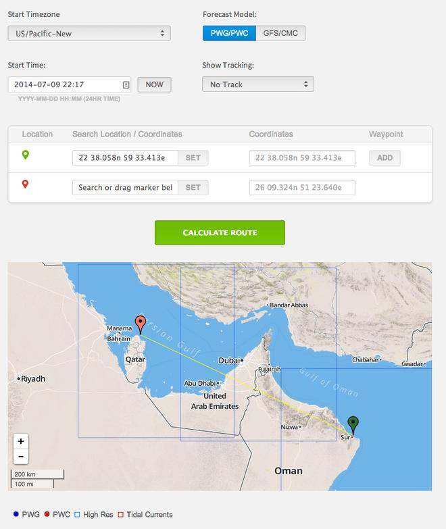This screenshot has width=446, height=529.
Task: Click the start coordinates field 22 38.058n
Action: tap(302, 158)
